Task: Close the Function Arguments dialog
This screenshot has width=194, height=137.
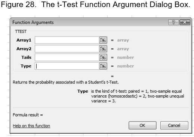Action: click(185, 22)
